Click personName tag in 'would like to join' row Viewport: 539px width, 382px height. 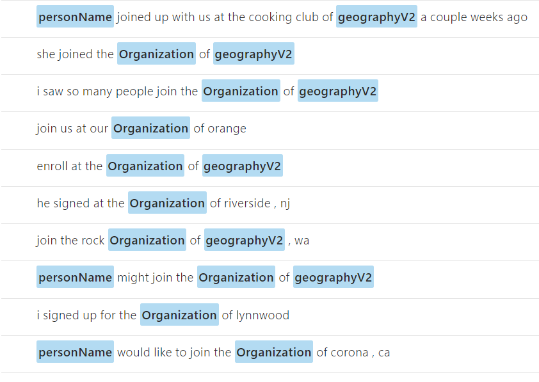(x=75, y=352)
